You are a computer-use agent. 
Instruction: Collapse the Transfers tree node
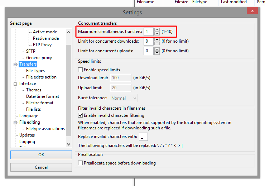tap(15, 65)
